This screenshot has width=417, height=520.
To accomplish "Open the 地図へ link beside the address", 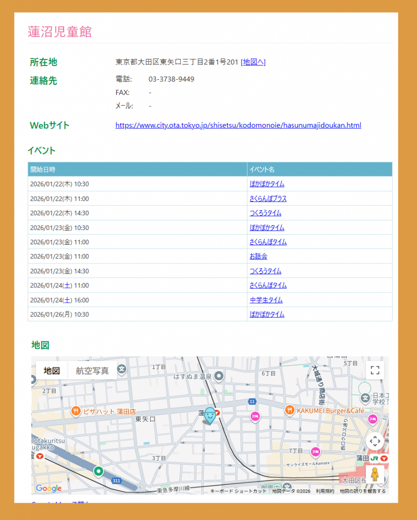I will (x=253, y=62).
